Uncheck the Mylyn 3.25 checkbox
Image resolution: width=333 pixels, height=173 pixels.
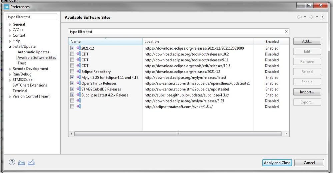(72, 77)
